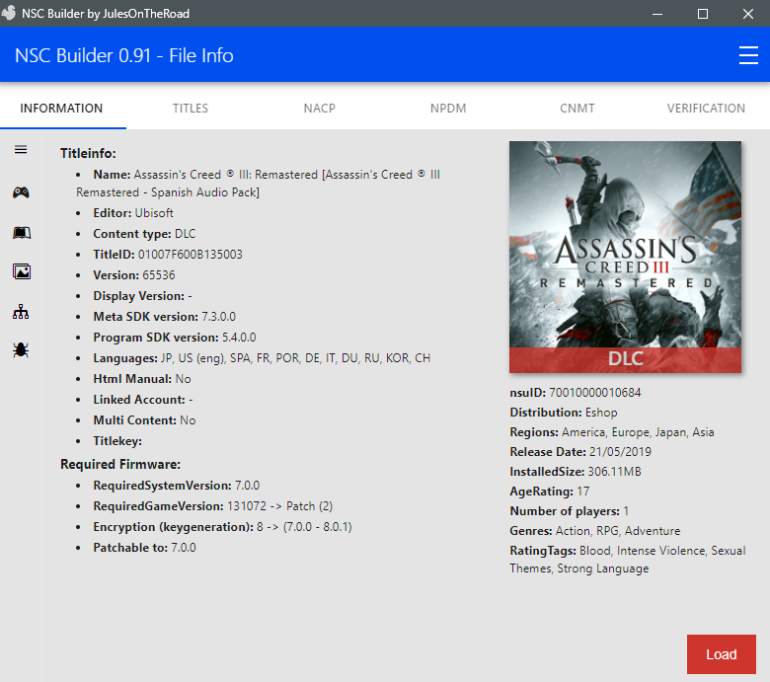The width and height of the screenshot is (770, 682).
Task: Open the VERIFICATION tab
Action: (706, 108)
